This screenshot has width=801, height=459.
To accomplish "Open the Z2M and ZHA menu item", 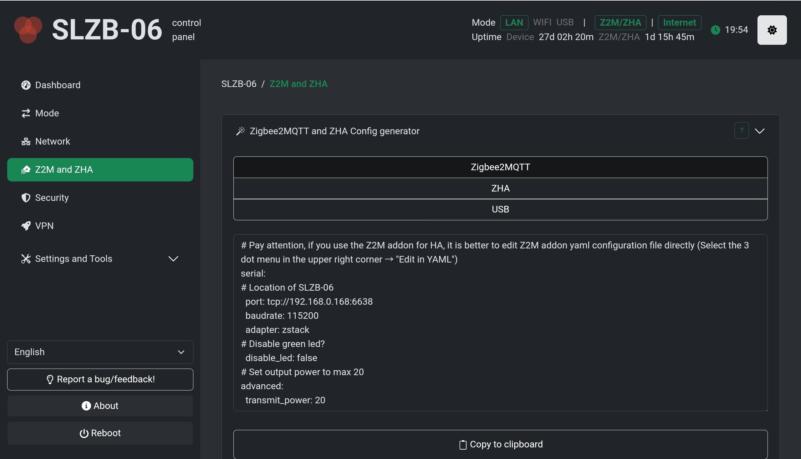I will click(x=100, y=170).
